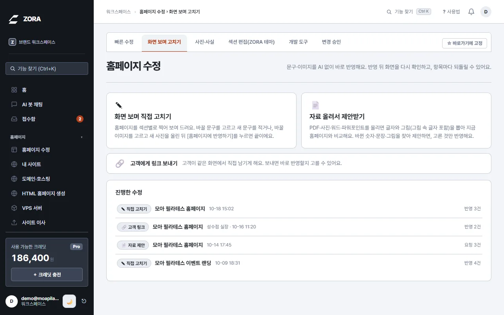The width and height of the screenshot is (504, 315).
Task: Select the 화면 보며 고치기 tab
Action: click(x=164, y=42)
